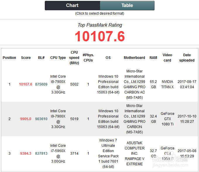Click CPU speed value 3714
The width and height of the screenshot is (199, 172).
pyautogui.click(x=74, y=154)
